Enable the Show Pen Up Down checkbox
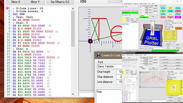Image resolution: width=183 pixels, height=103 pixels. (165, 21)
